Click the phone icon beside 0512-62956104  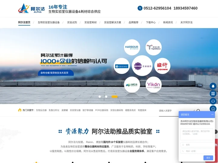point(140,8)
